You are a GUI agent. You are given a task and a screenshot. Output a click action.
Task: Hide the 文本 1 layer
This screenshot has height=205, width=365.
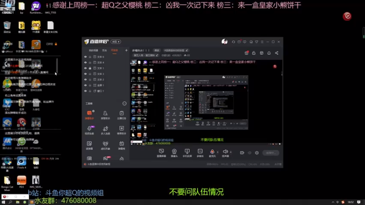pos(85,68)
